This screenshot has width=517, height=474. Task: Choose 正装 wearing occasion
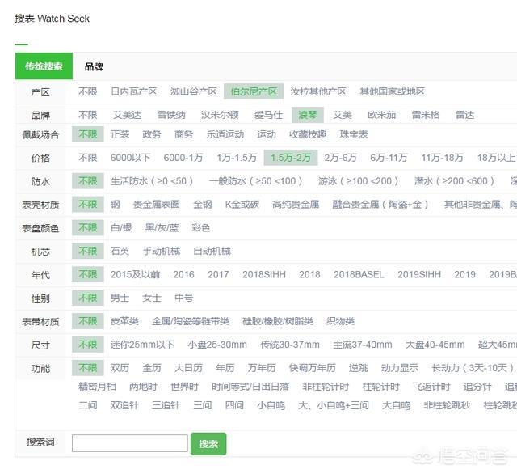pos(120,134)
